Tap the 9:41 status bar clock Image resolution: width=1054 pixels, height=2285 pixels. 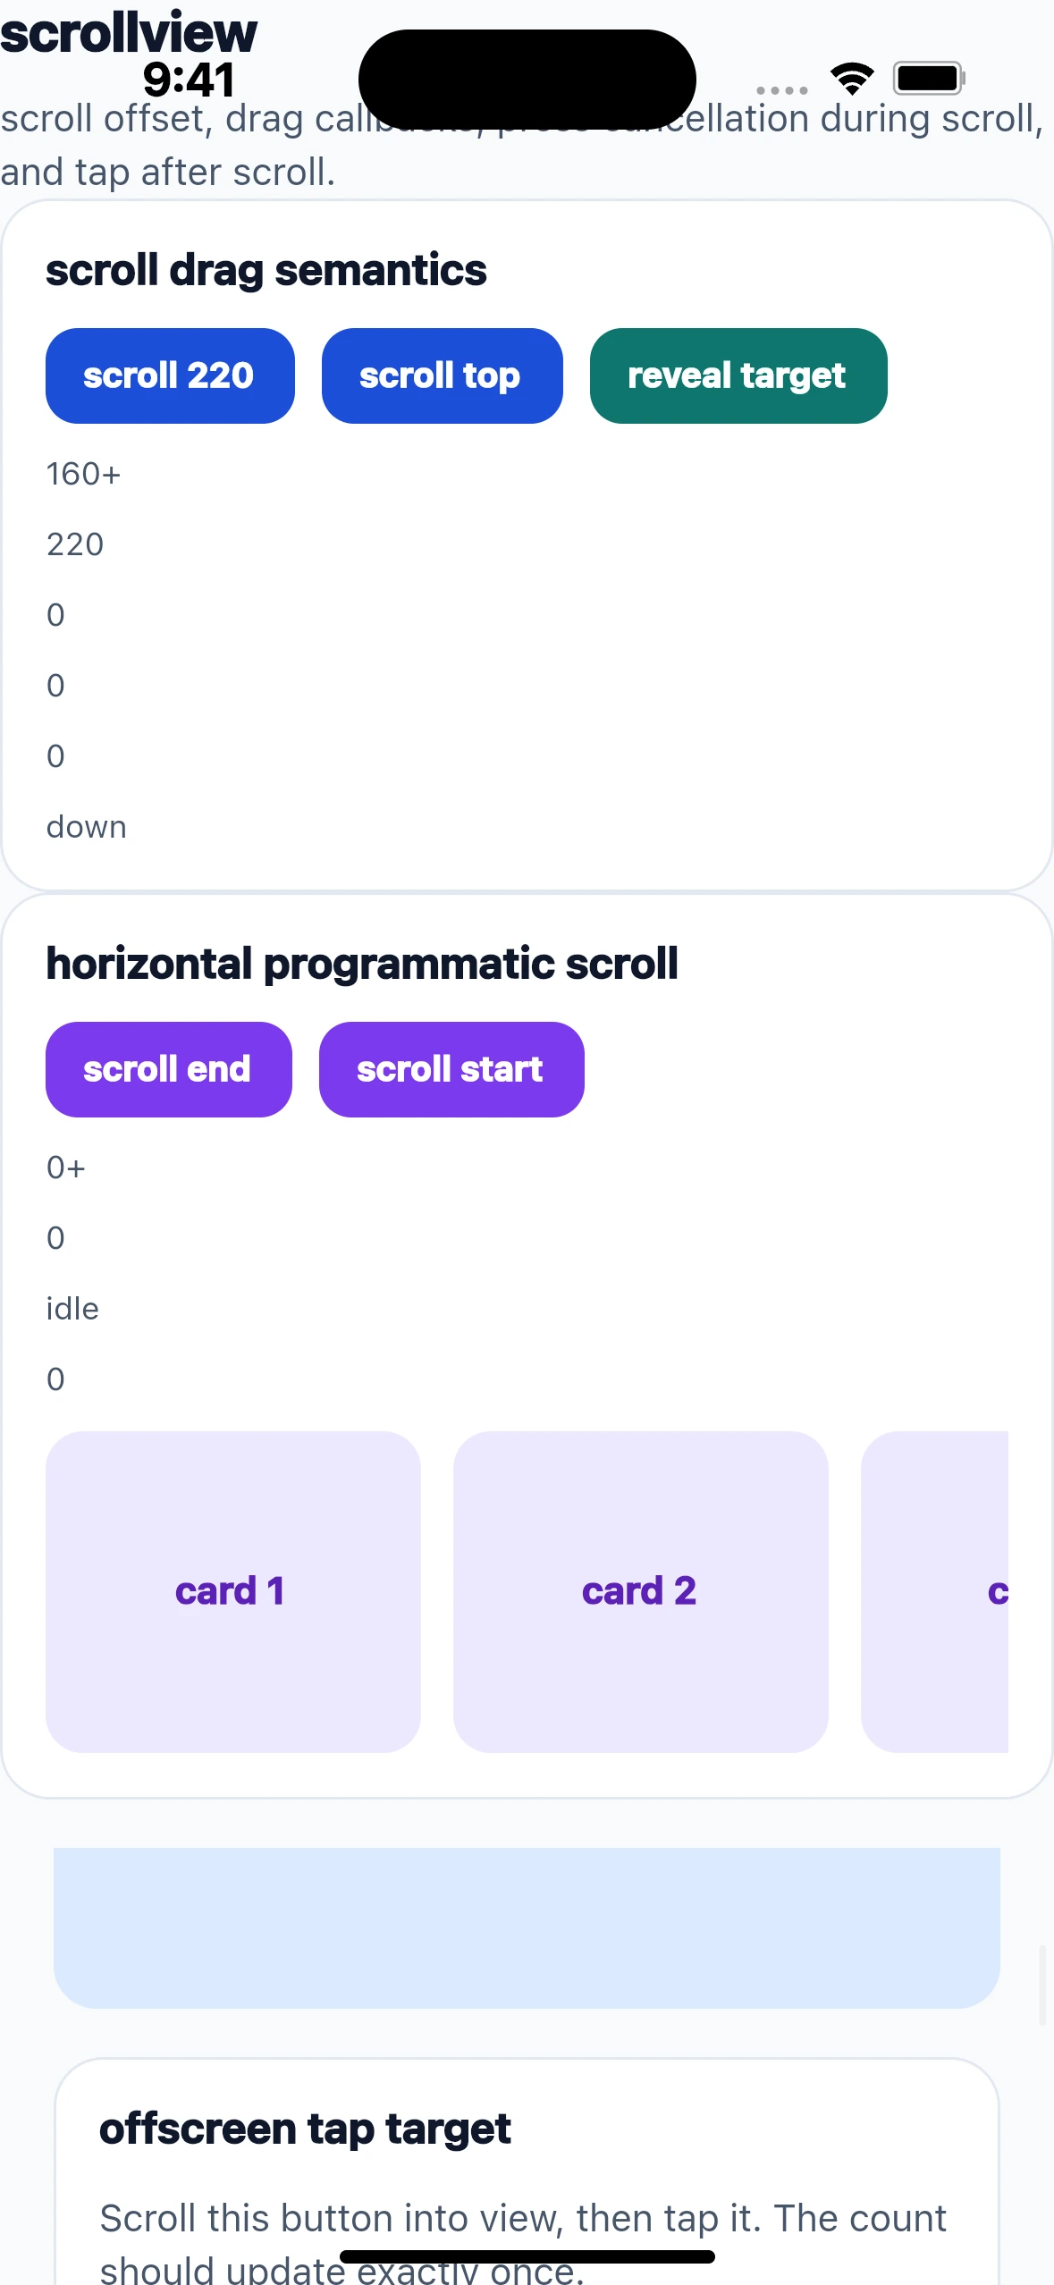tap(189, 80)
